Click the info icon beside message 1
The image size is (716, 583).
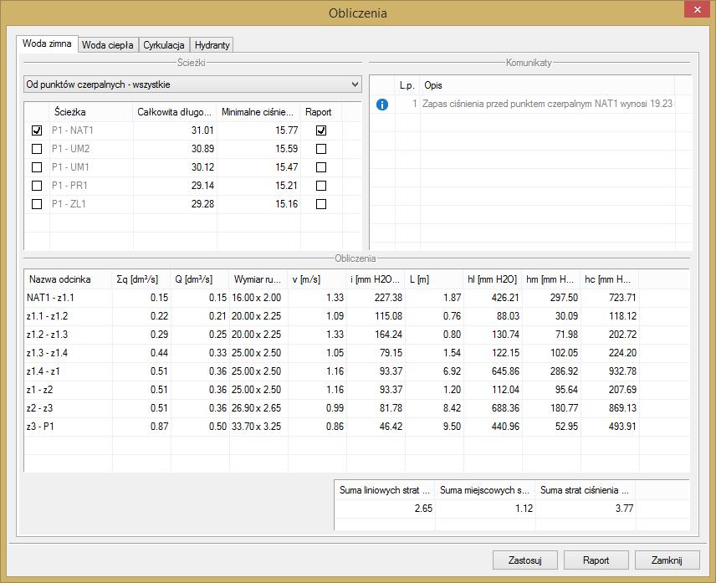[381, 104]
